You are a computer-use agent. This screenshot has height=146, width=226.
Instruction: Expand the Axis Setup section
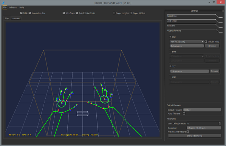click(x=194, y=21)
